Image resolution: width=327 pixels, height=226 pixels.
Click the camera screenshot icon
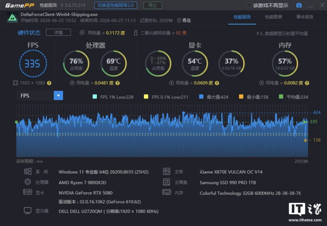coord(299,5)
